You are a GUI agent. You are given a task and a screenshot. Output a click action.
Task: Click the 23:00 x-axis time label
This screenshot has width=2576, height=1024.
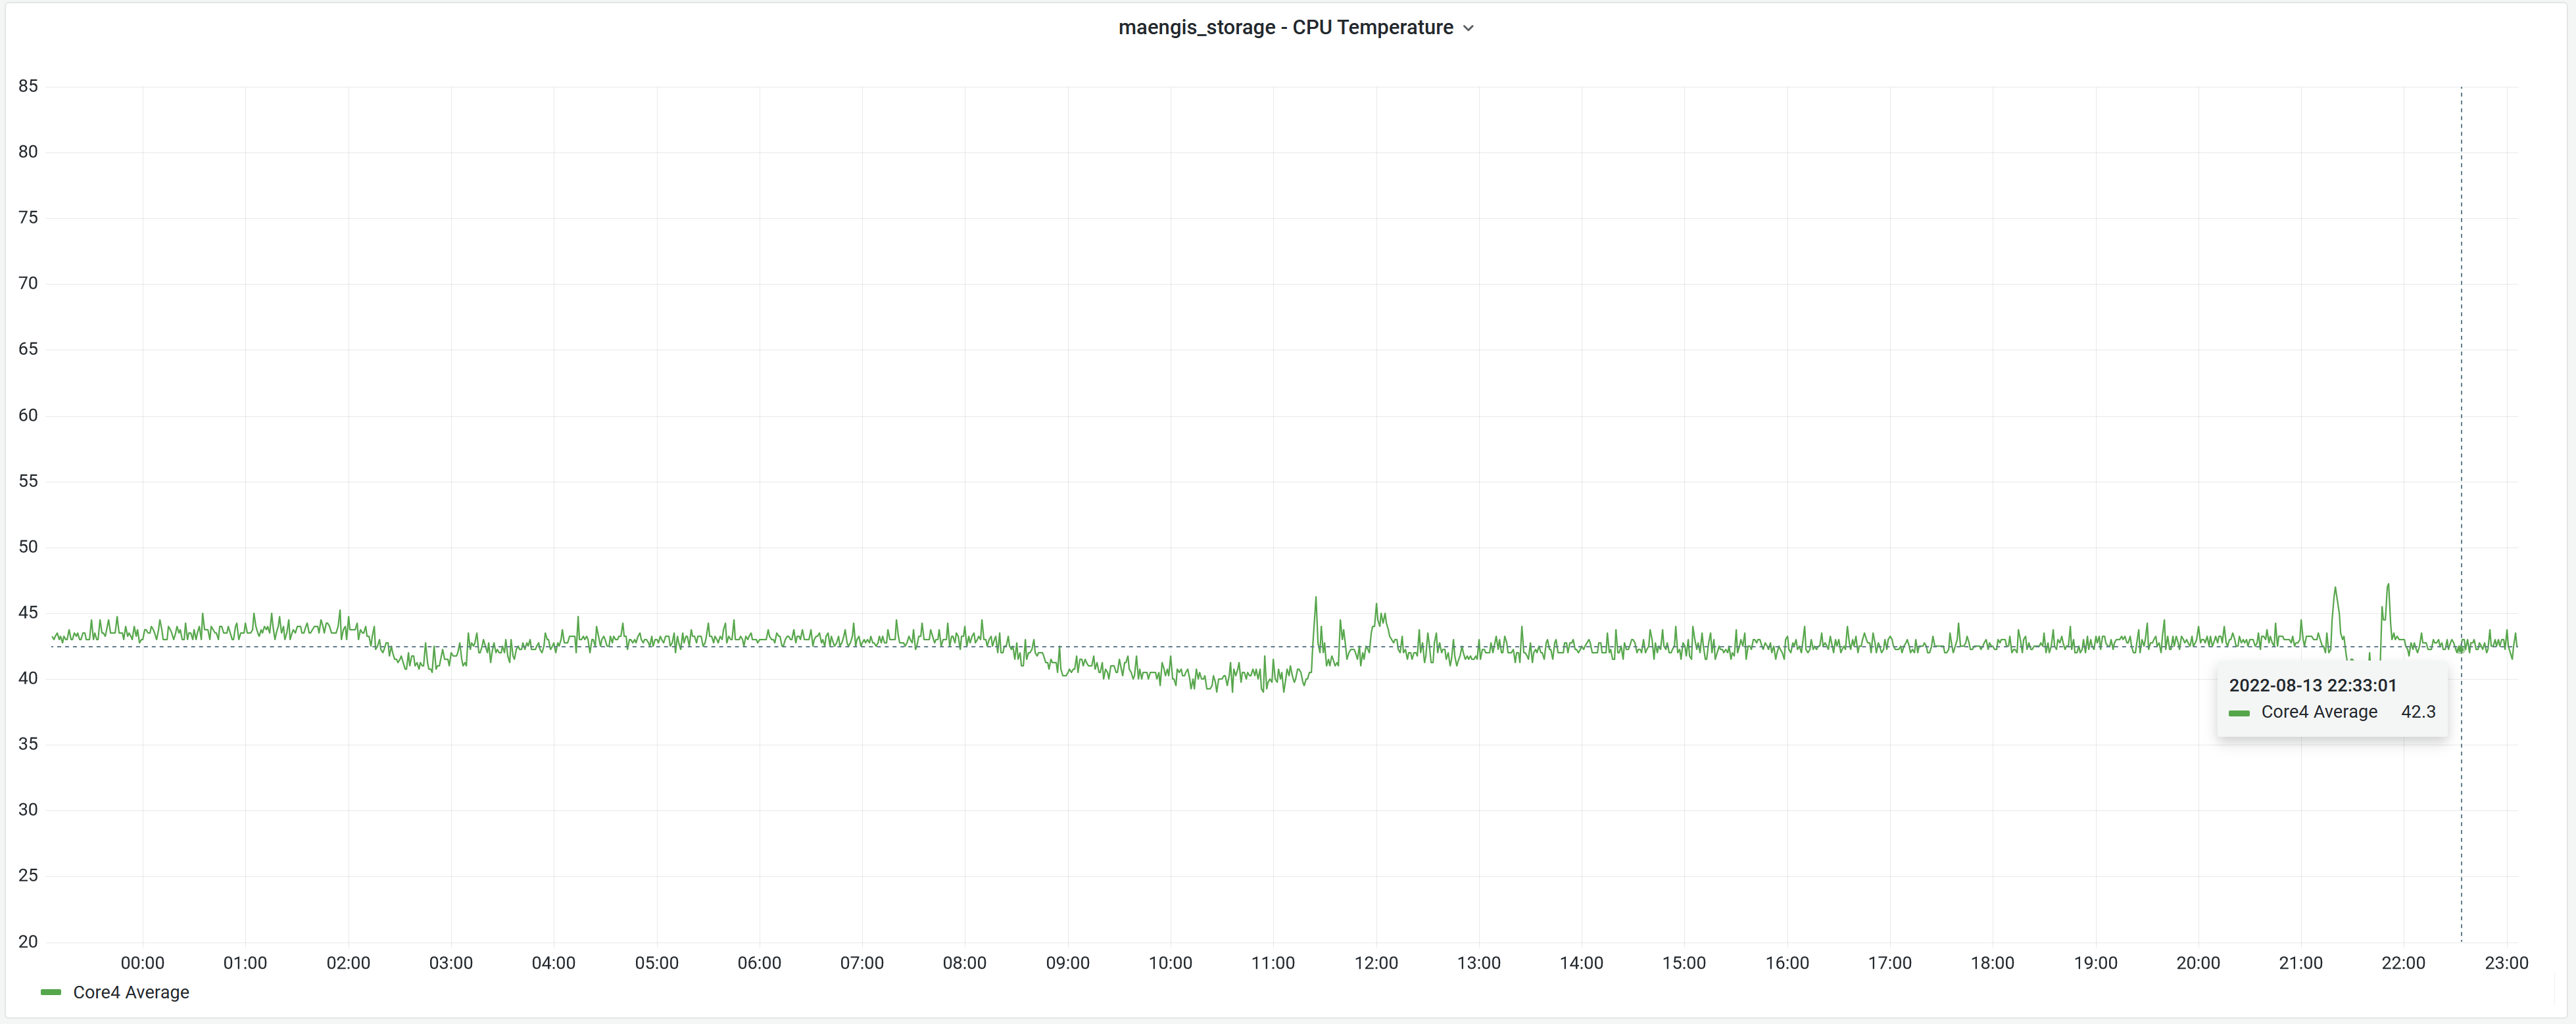point(2506,963)
